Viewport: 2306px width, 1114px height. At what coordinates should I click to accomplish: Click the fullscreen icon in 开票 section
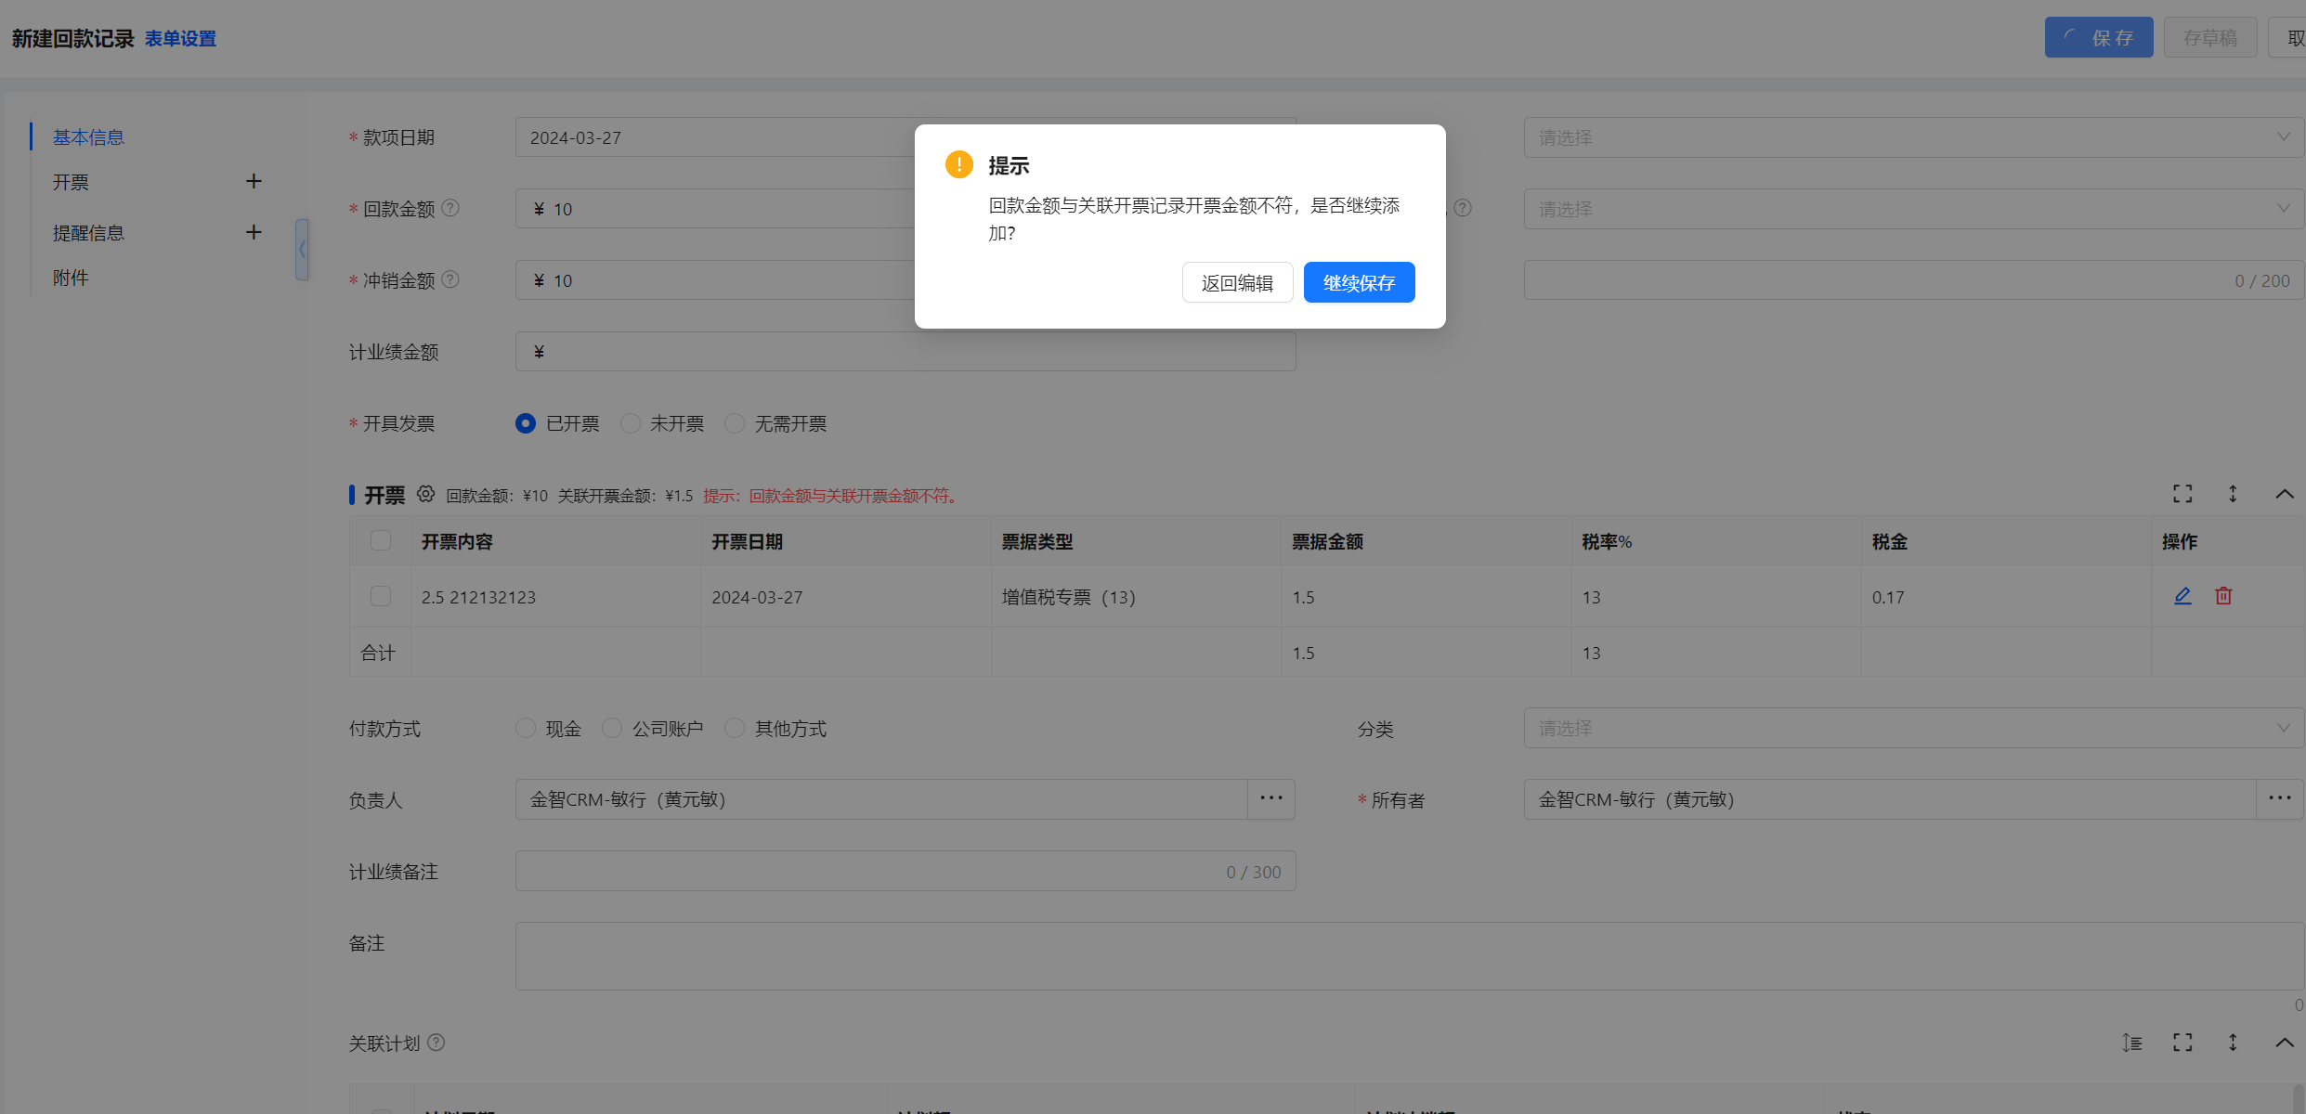pyautogui.click(x=2182, y=494)
